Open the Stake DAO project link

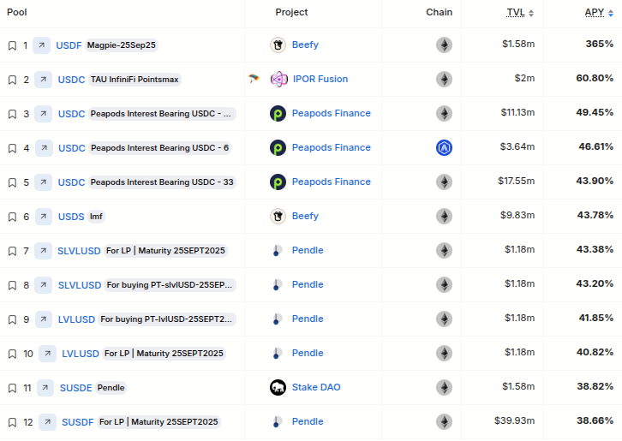click(x=316, y=387)
